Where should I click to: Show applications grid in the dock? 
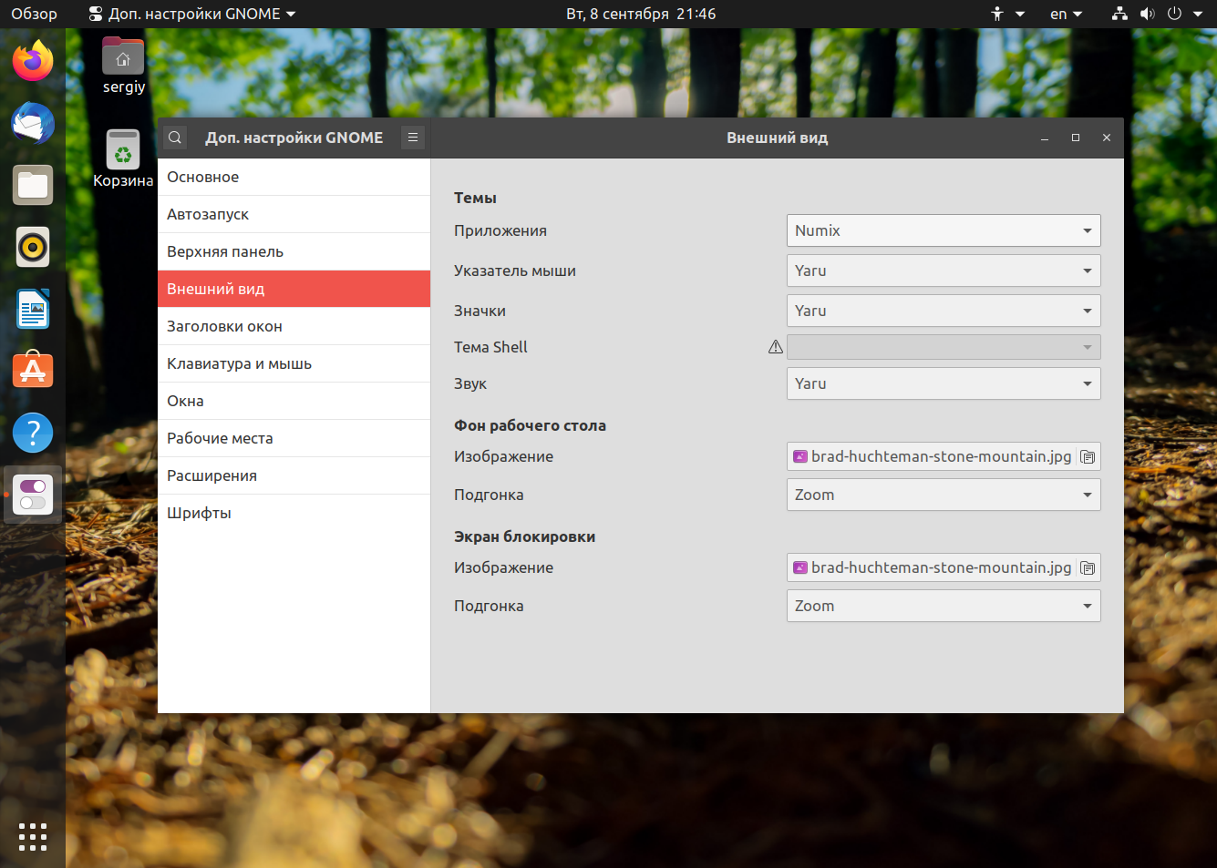point(33,837)
